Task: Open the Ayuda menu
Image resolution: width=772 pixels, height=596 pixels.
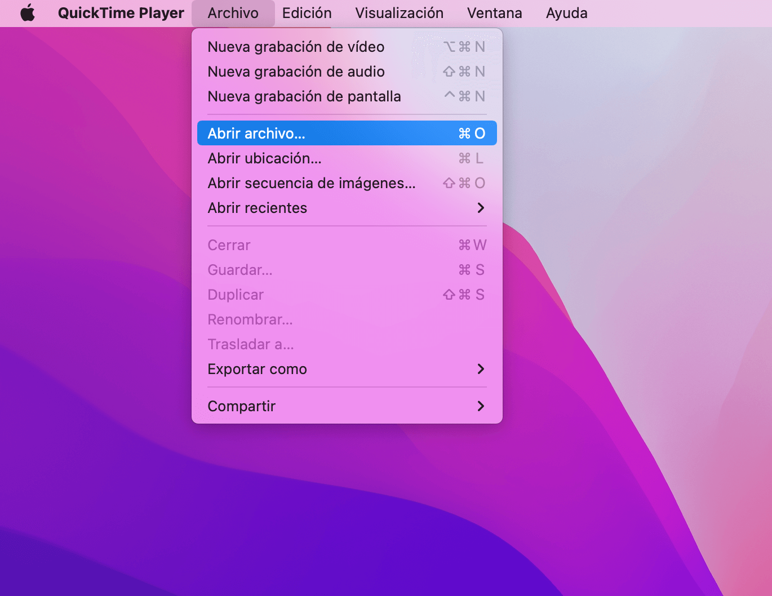Action: pyautogui.click(x=566, y=12)
